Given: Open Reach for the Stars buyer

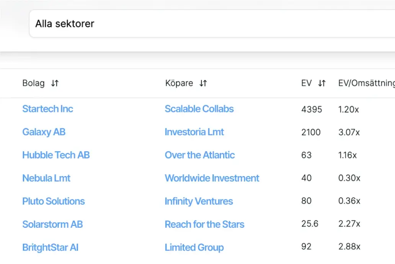Looking at the screenshot, I should (204, 224).
